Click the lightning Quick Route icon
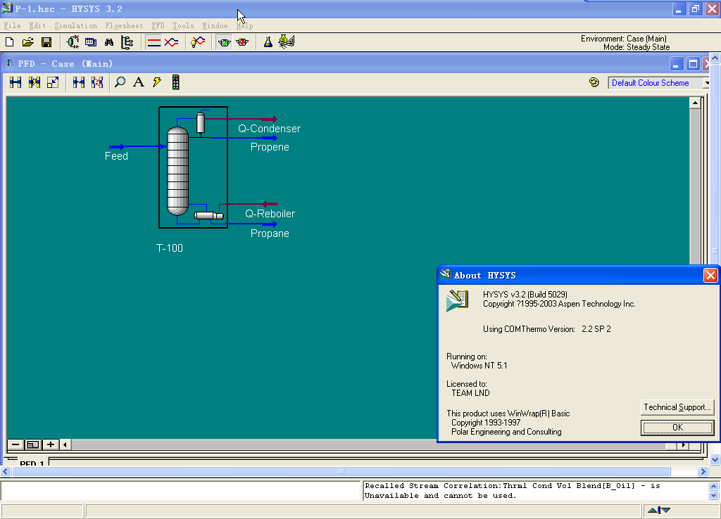This screenshot has height=519, width=721. point(157,82)
